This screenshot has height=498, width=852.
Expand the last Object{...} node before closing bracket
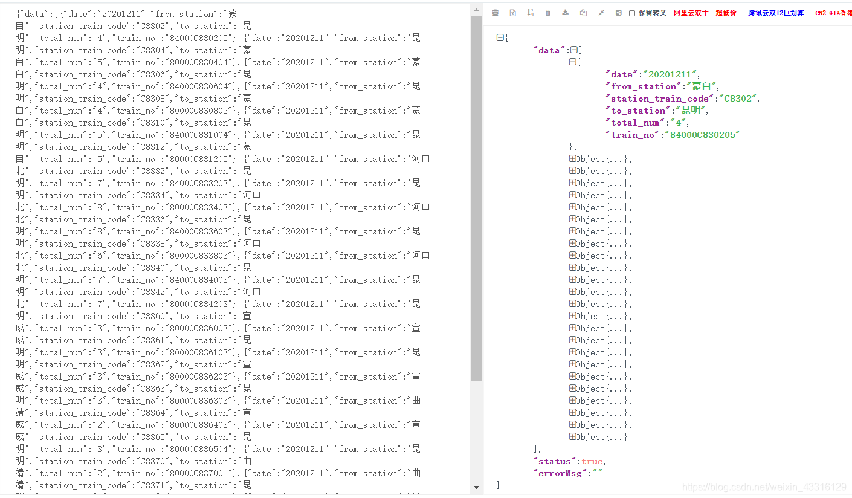tap(572, 437)
